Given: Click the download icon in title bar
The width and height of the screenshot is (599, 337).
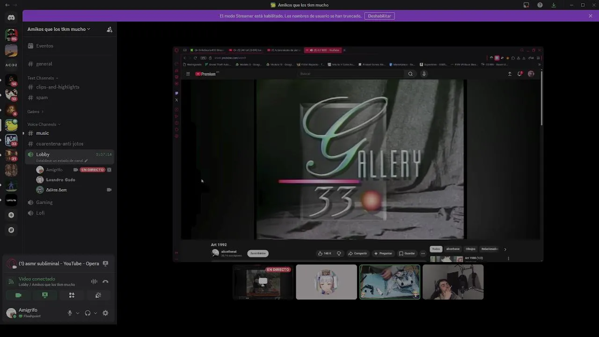Looking at the screenshot, I should [x=554, y=5].
